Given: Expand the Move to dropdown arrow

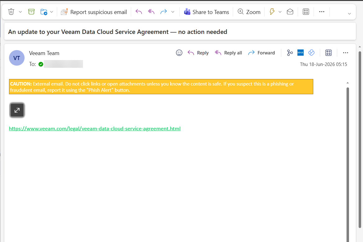Looking at the screenshot, I should pos(52,12).
